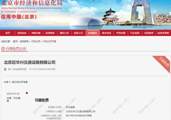The width and height of the screenshot is (171, 120).
Task: Click 信息公示 in the red menu bar
Action: (78, 33)
